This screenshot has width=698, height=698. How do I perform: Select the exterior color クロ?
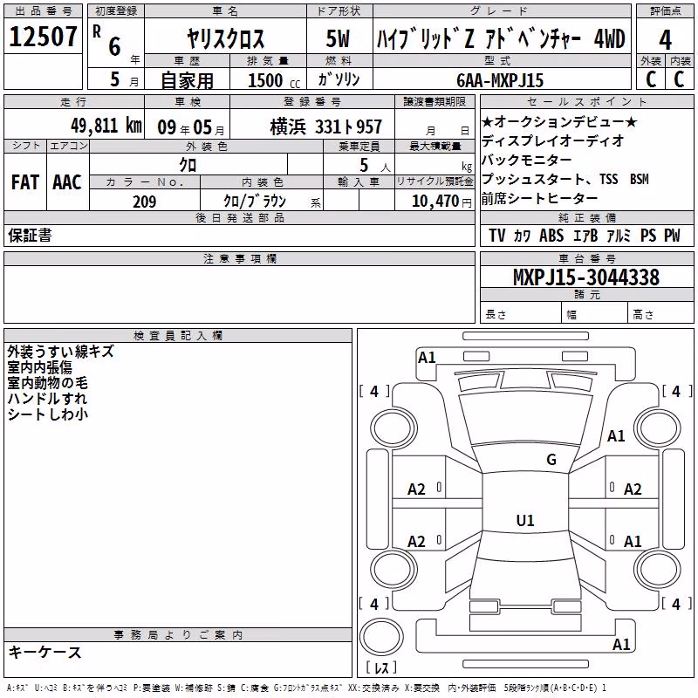pos(188,165)
